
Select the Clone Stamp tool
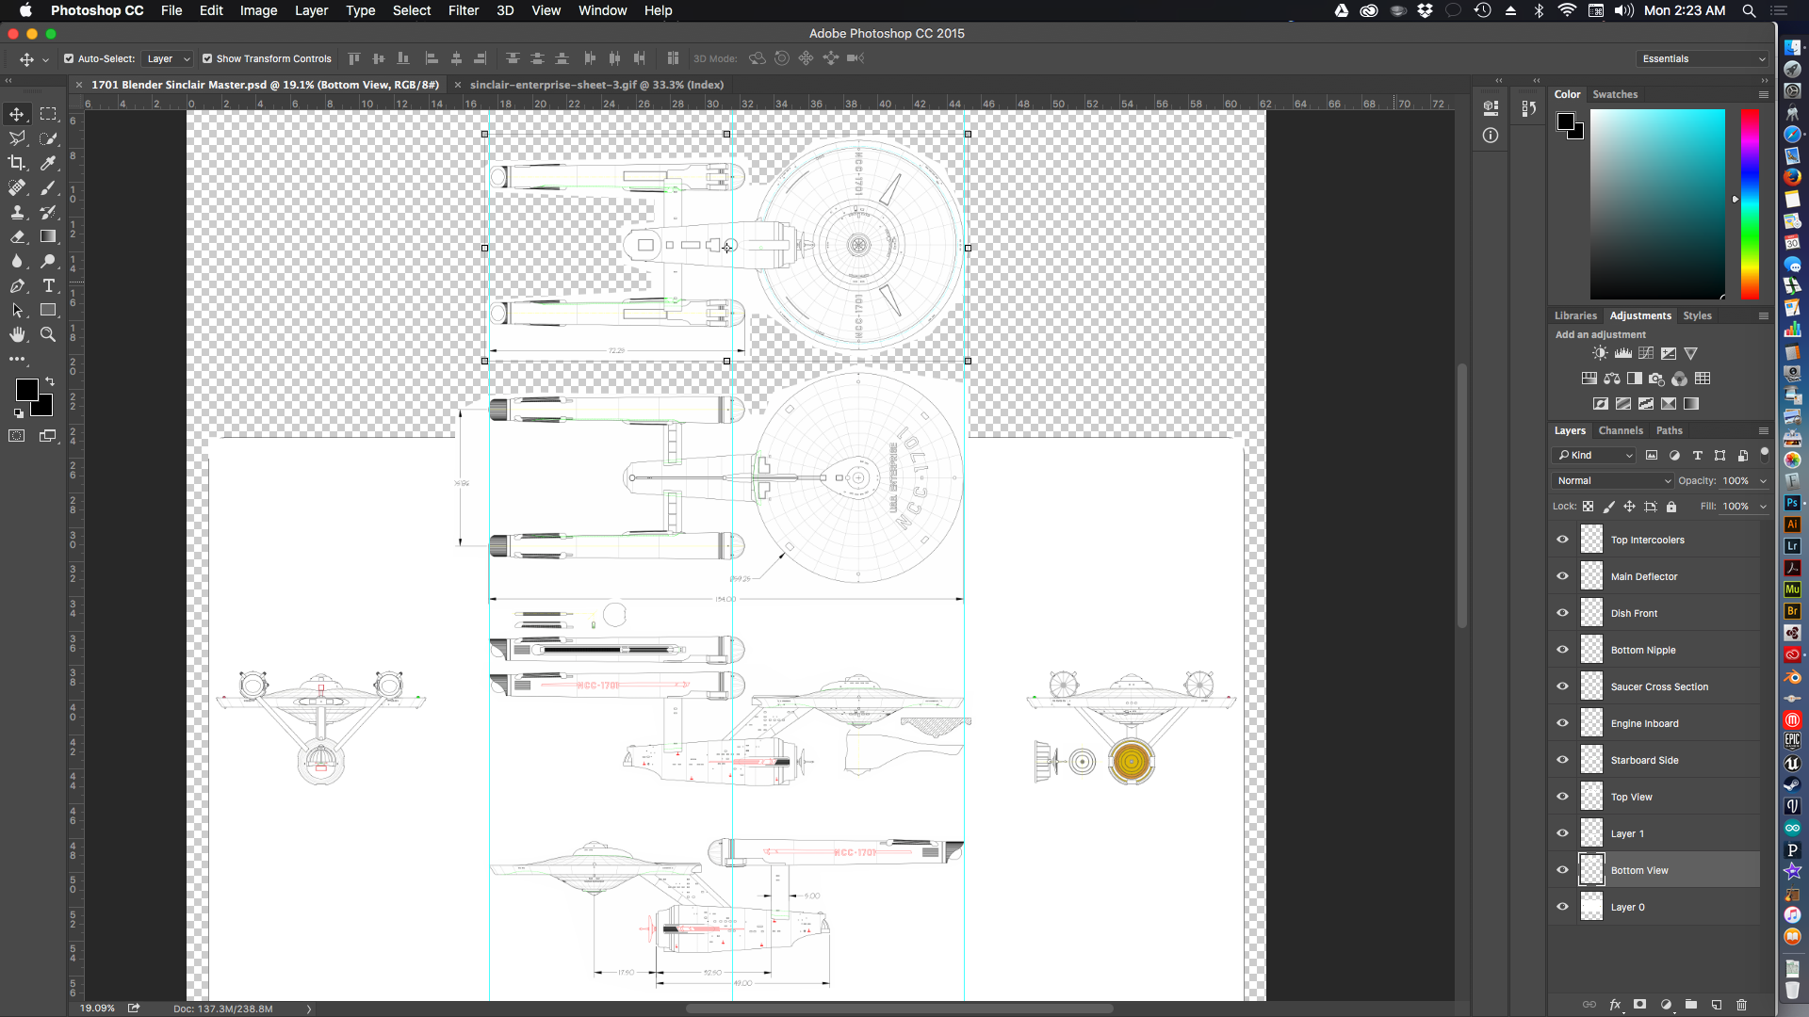pyautogui.click(x=17, y=212)
